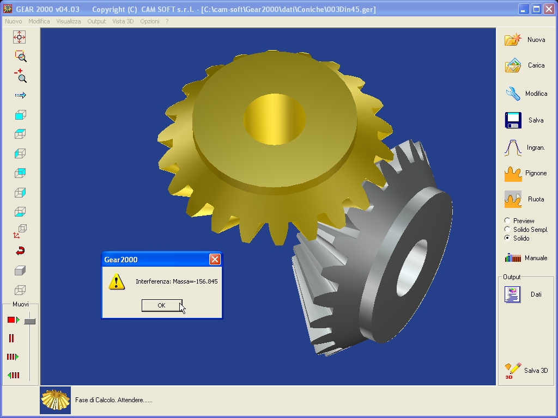Switch to the top face cube view
Screen dimensions: 558x418
20,134
